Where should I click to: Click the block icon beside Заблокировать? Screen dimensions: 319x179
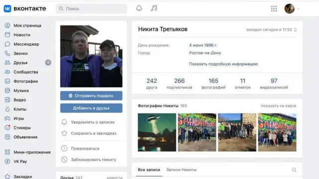(x=64, y=160)
